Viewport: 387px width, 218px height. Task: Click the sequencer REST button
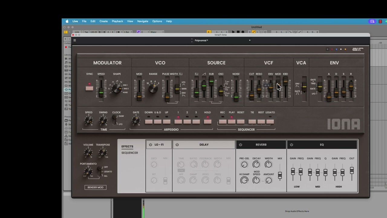pos(261,122)
